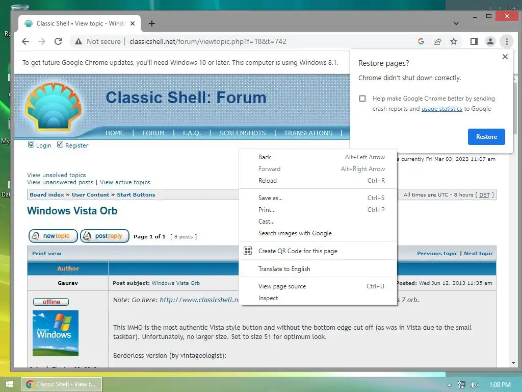The image size is (522, 392).
Task: Choose Save as... from the context menu
Action: click(x=318, y=198)
